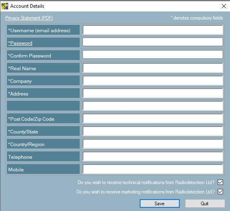Click into the Password input box
Image resolution: width=230 pixels, height=211 pixels.
[x=153, y=42]
